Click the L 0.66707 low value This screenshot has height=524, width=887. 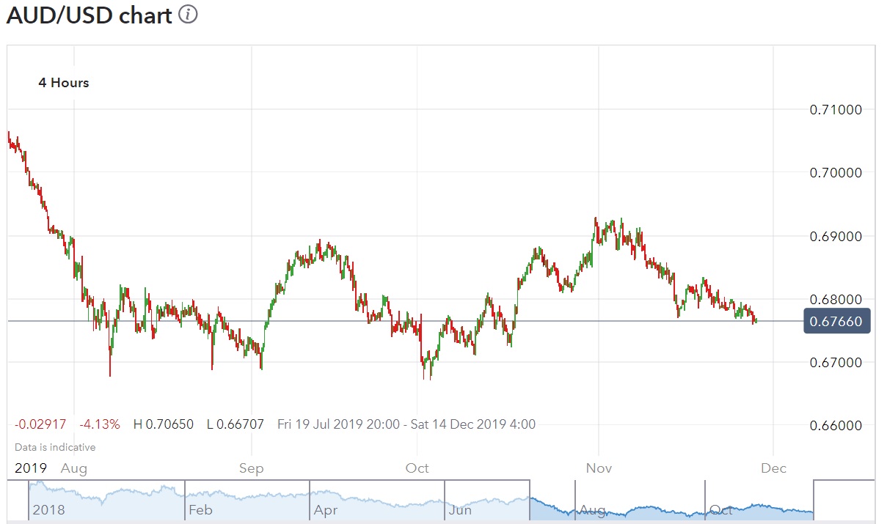click(236, 424)
